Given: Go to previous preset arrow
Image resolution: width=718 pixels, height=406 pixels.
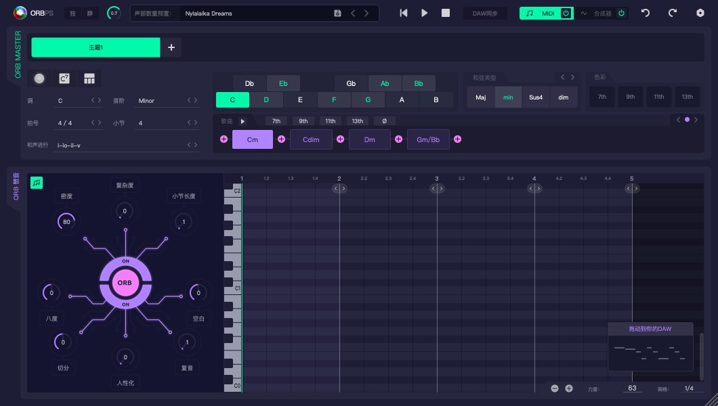Looking at the screenshot, I should click(353, 14).
